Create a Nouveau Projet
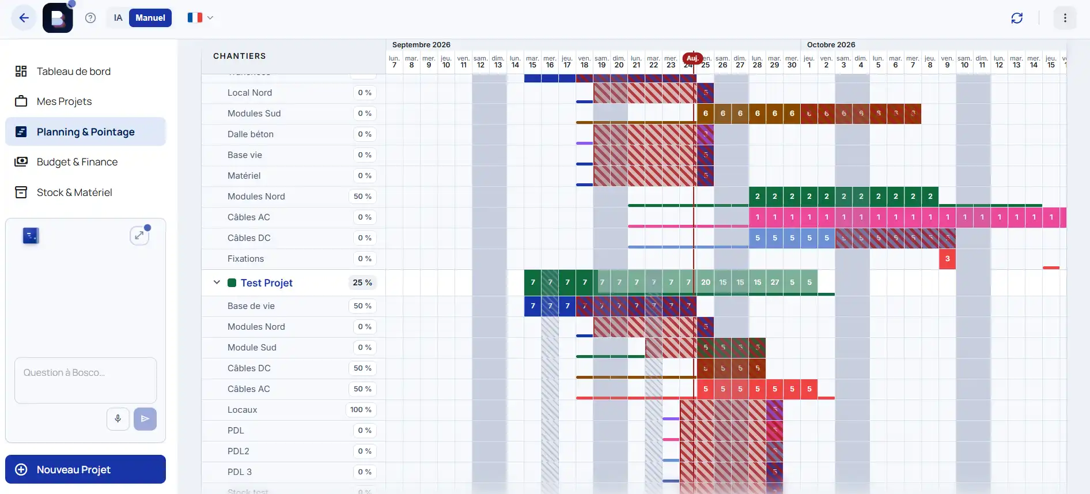This screenshot has width=1090, height=494. point(85,470)
